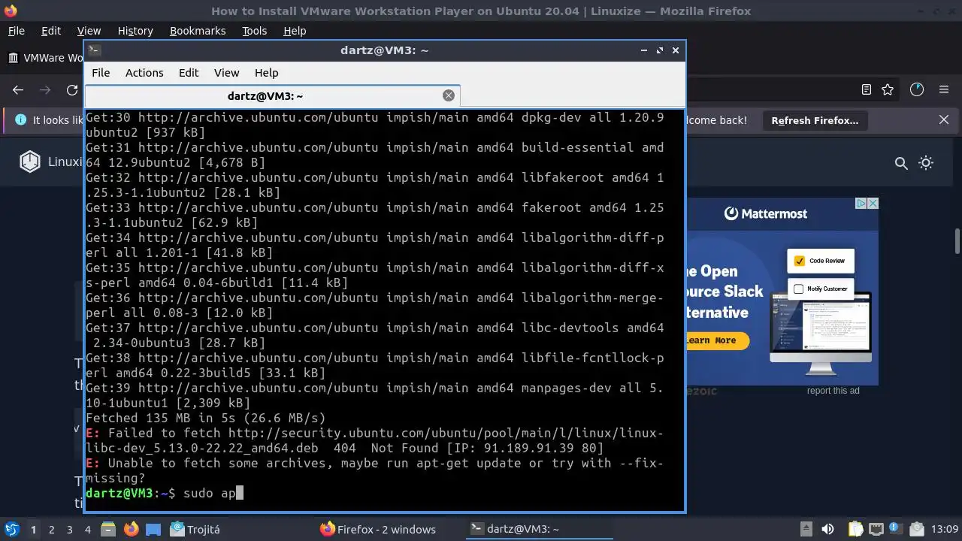Bookmark this page with the star icon
962x541 pixels.
click(x=888, y=89)
